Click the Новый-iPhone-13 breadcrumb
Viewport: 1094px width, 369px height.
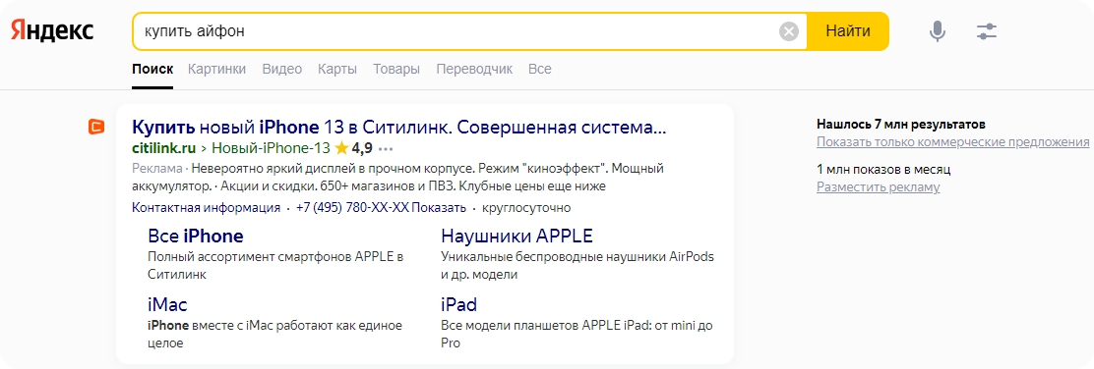coord(270,147)
